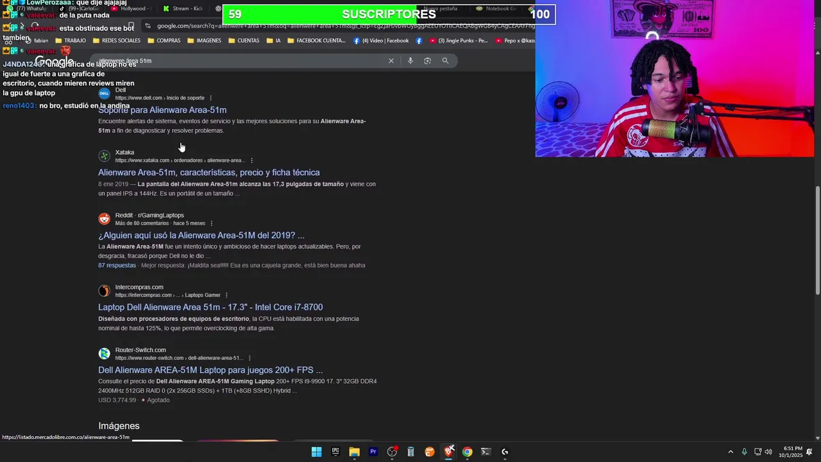Open more options for the Dell result

pyautogui.click(x=210, y=98)
